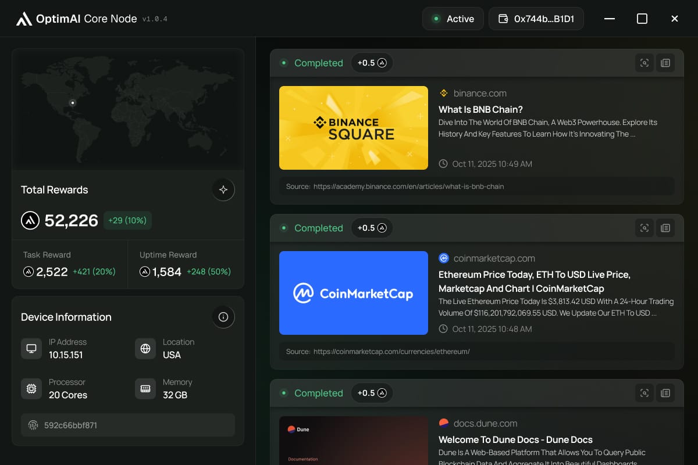The height and width of the screenshot is (465, 698).
Task: Click the location marker on the world map
Action: [73, 103]
